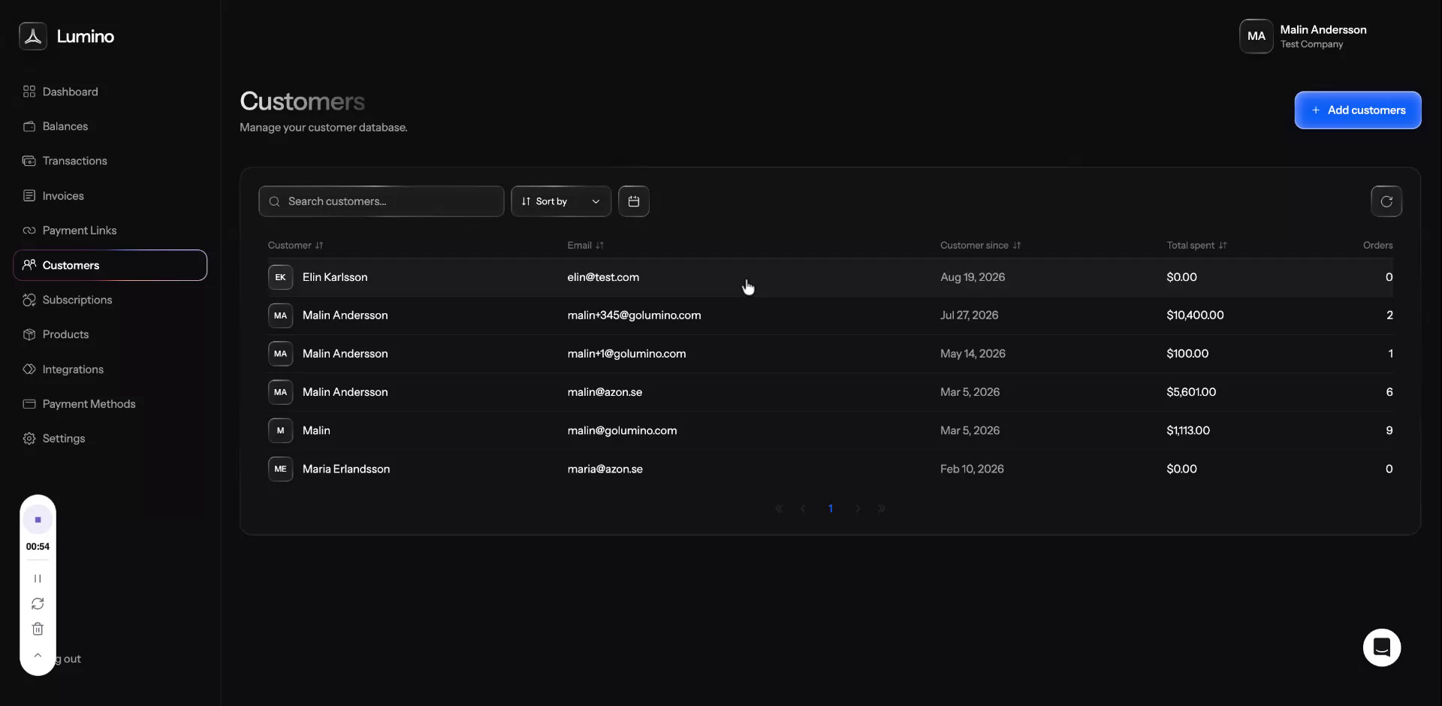Select Customers in the sidebar
This screenshot has width=1442, height=706.
pyautogui.click(x=110, y=265)
